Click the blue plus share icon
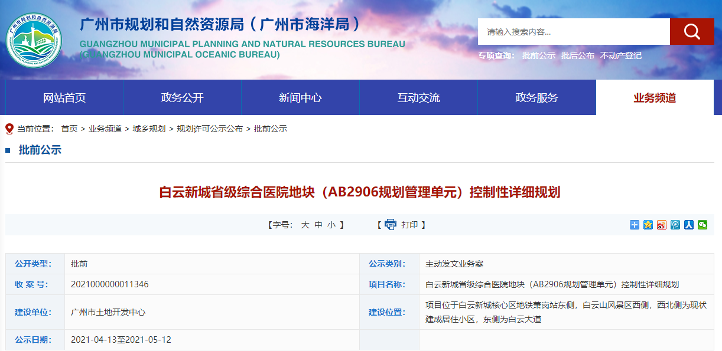The height and width of the screenshot is (351, 722). tap(635, 225)
